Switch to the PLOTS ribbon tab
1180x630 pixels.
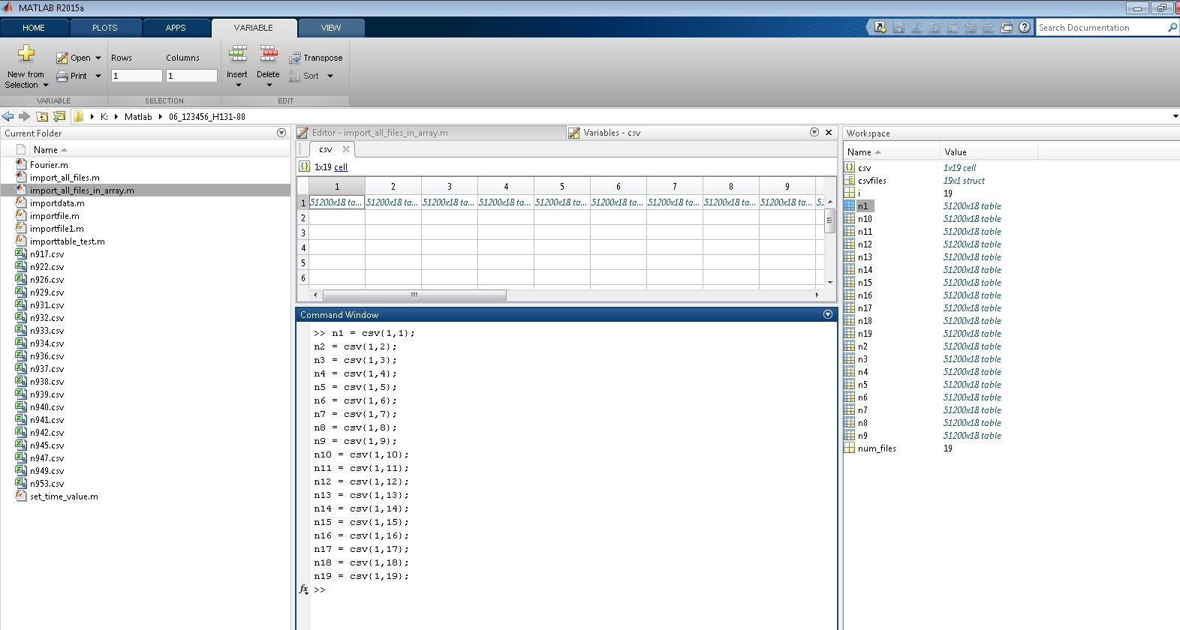[x=105, y=28]
